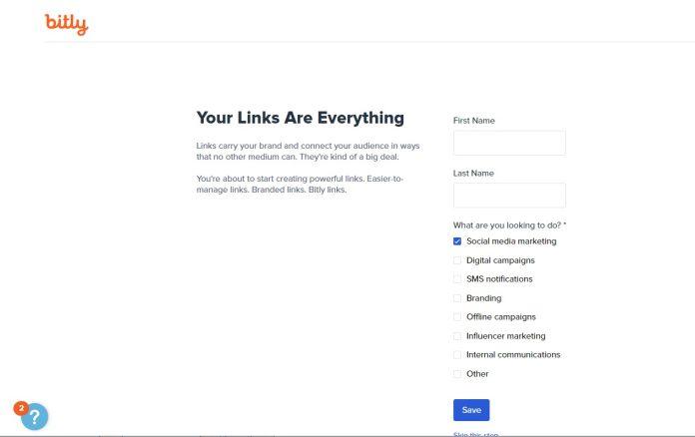Viewport: 695px width, 437px height.
Task: Click into the Last Name text box
Action: coord(509,196)
